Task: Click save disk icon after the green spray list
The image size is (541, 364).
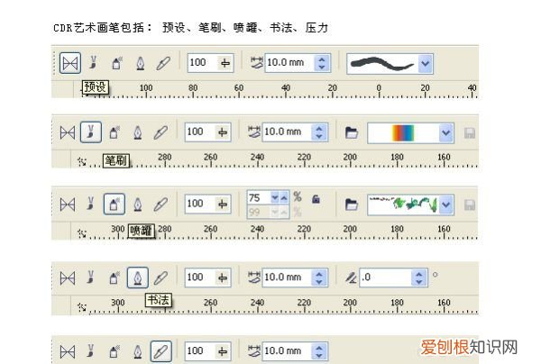Action: (x=470, y=205)
